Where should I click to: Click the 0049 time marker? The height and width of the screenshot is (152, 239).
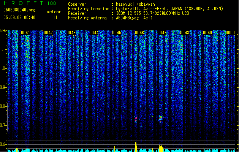coord(207,33)
